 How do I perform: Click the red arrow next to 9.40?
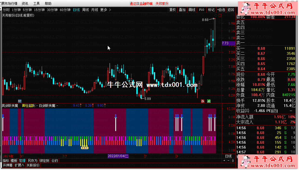[x=81, y=105]
